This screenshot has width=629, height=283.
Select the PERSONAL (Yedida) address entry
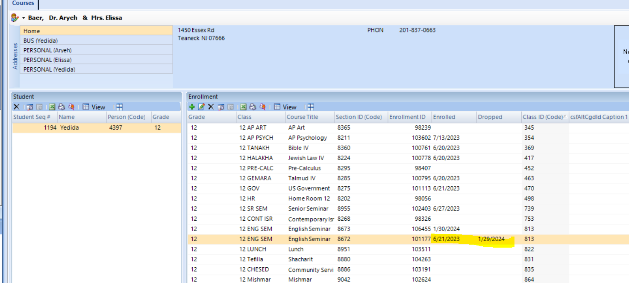tap(96, 69)
